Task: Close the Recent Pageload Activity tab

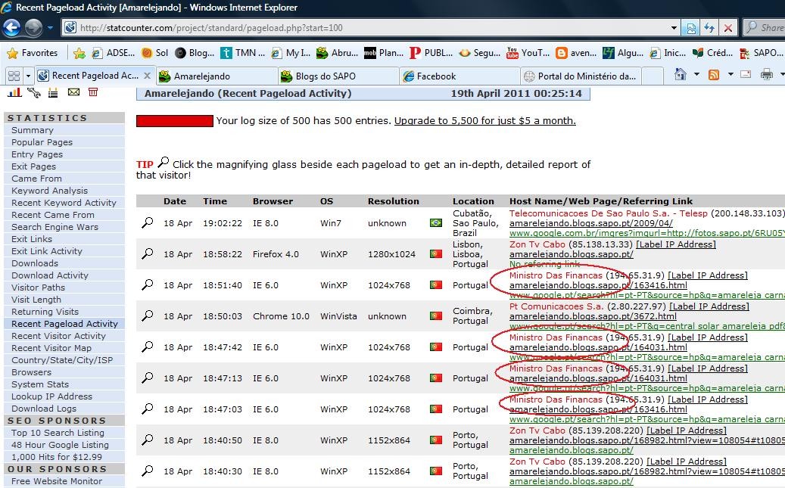Action: click(147, 76)
